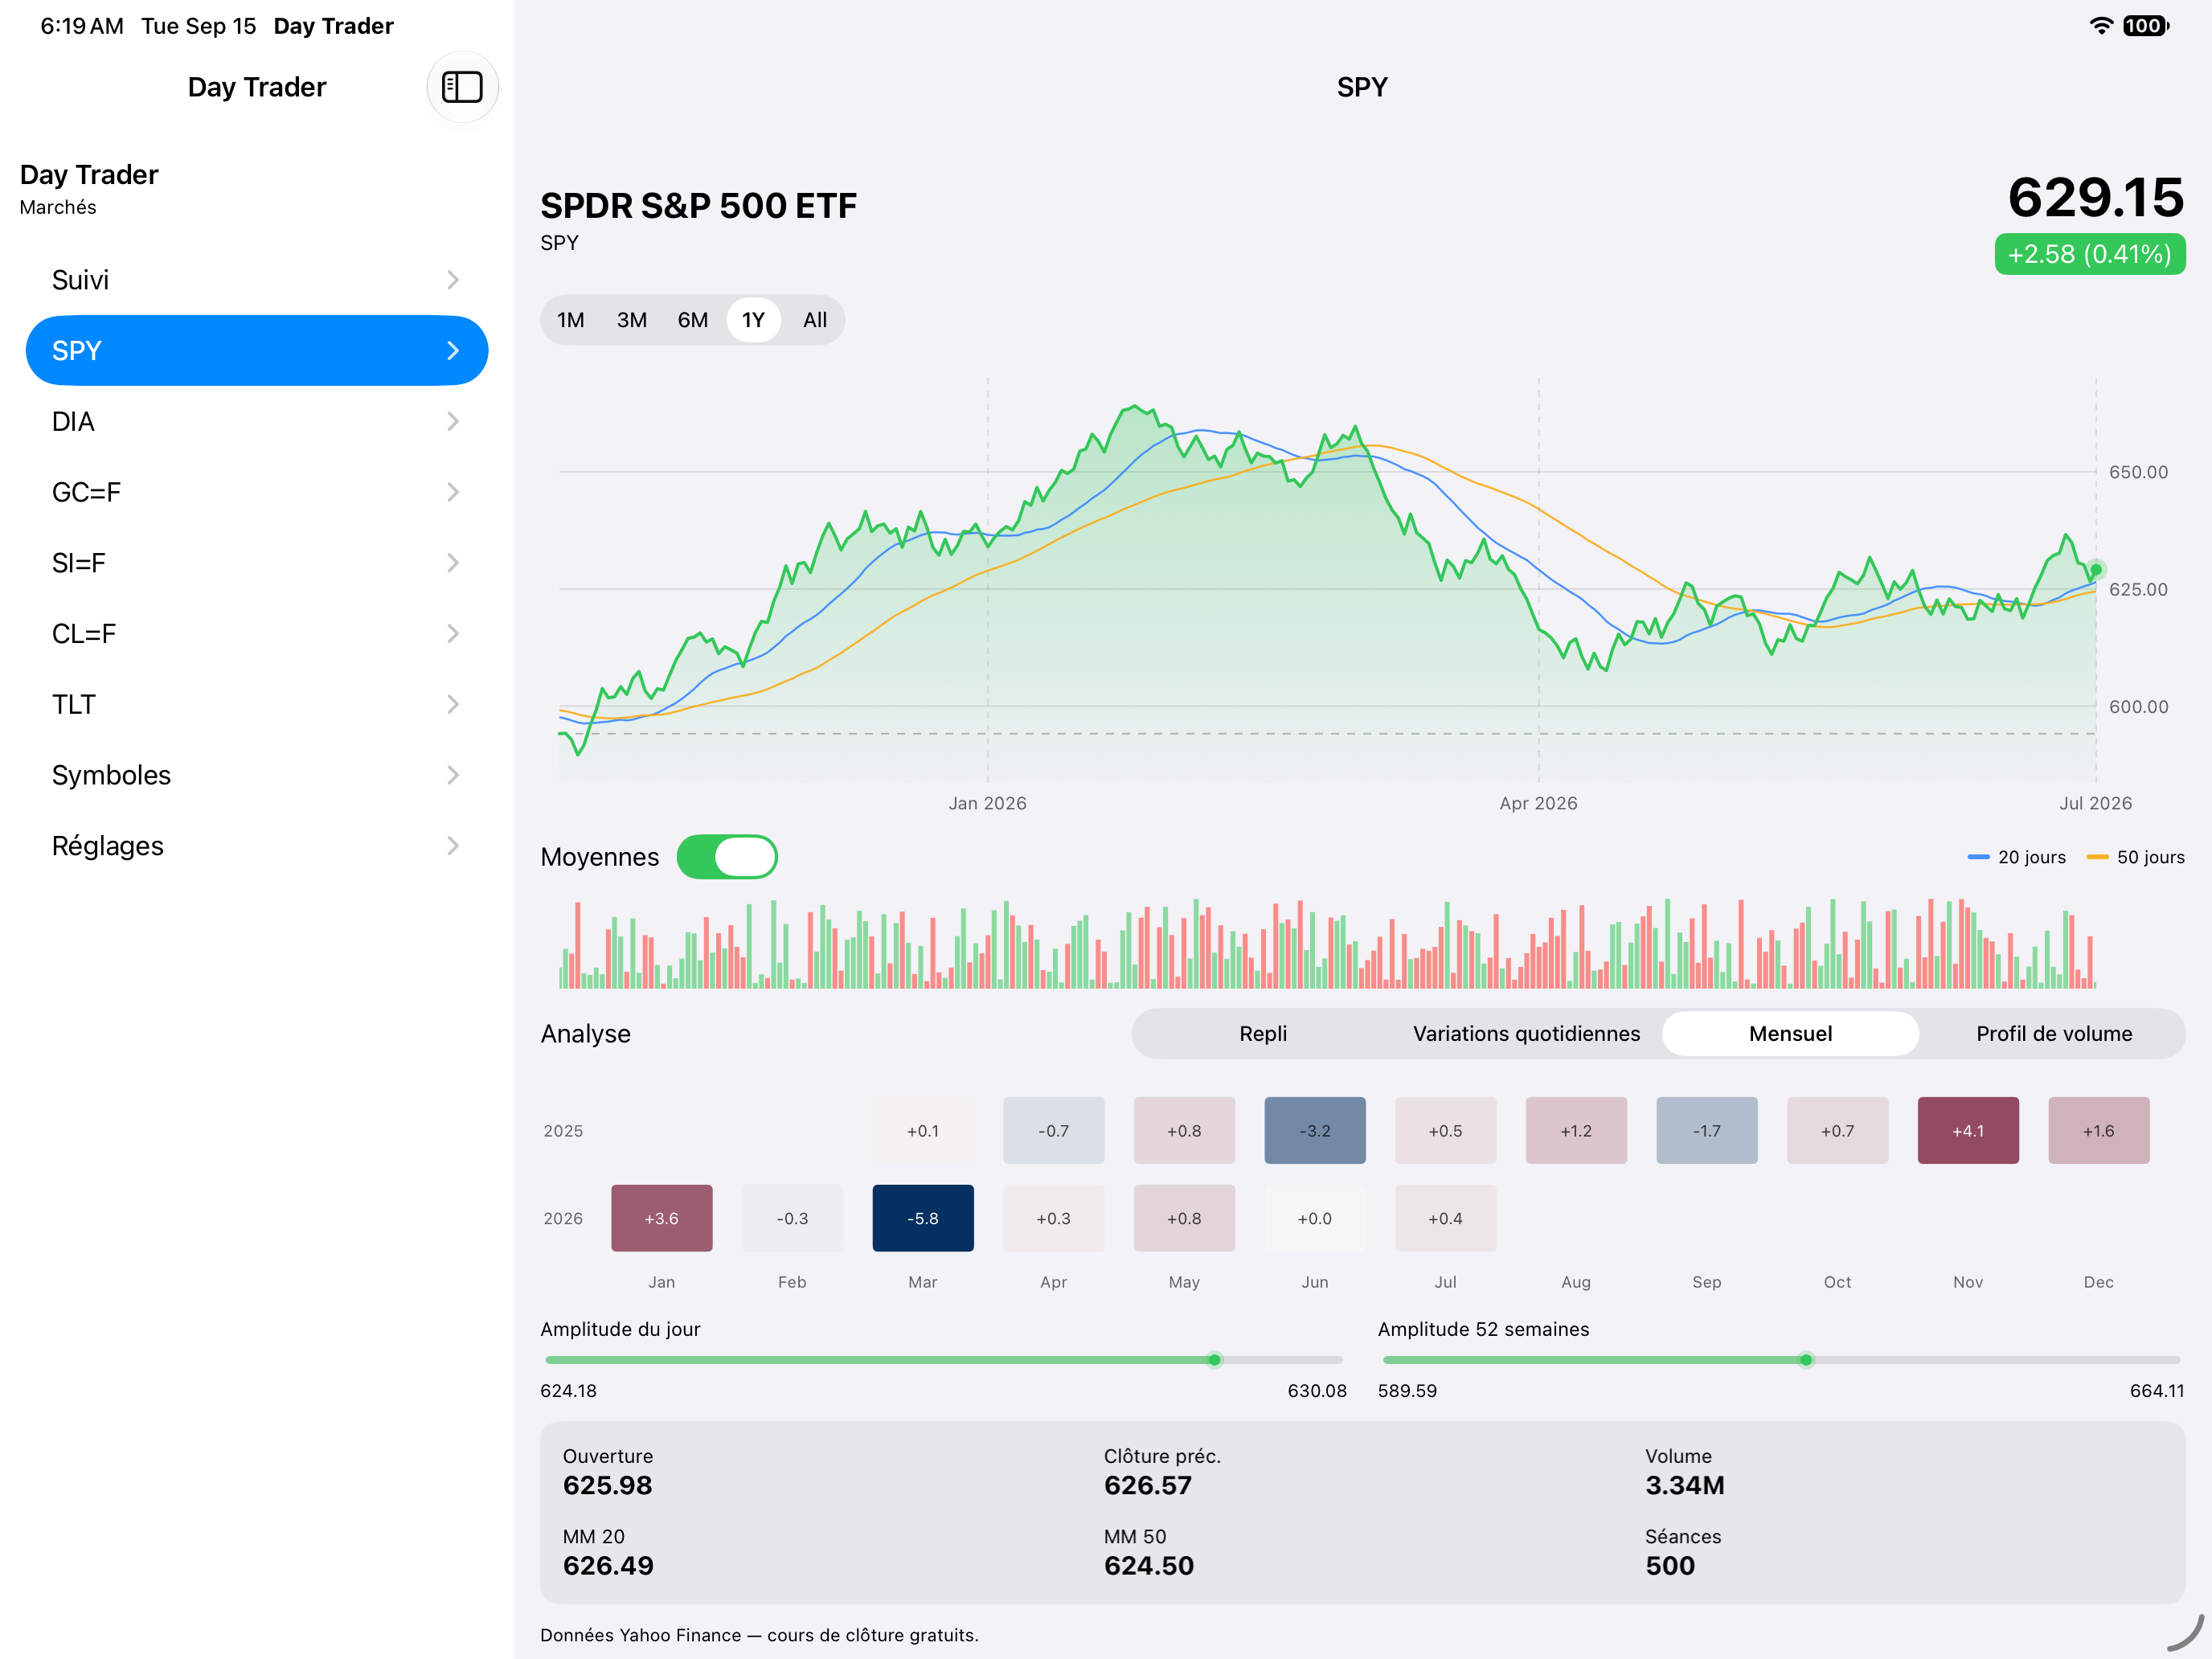Screen dimensions: 2212x1659
Task: Click the December 2025 +1.6 cell
Action: tap(2099, 1131)
